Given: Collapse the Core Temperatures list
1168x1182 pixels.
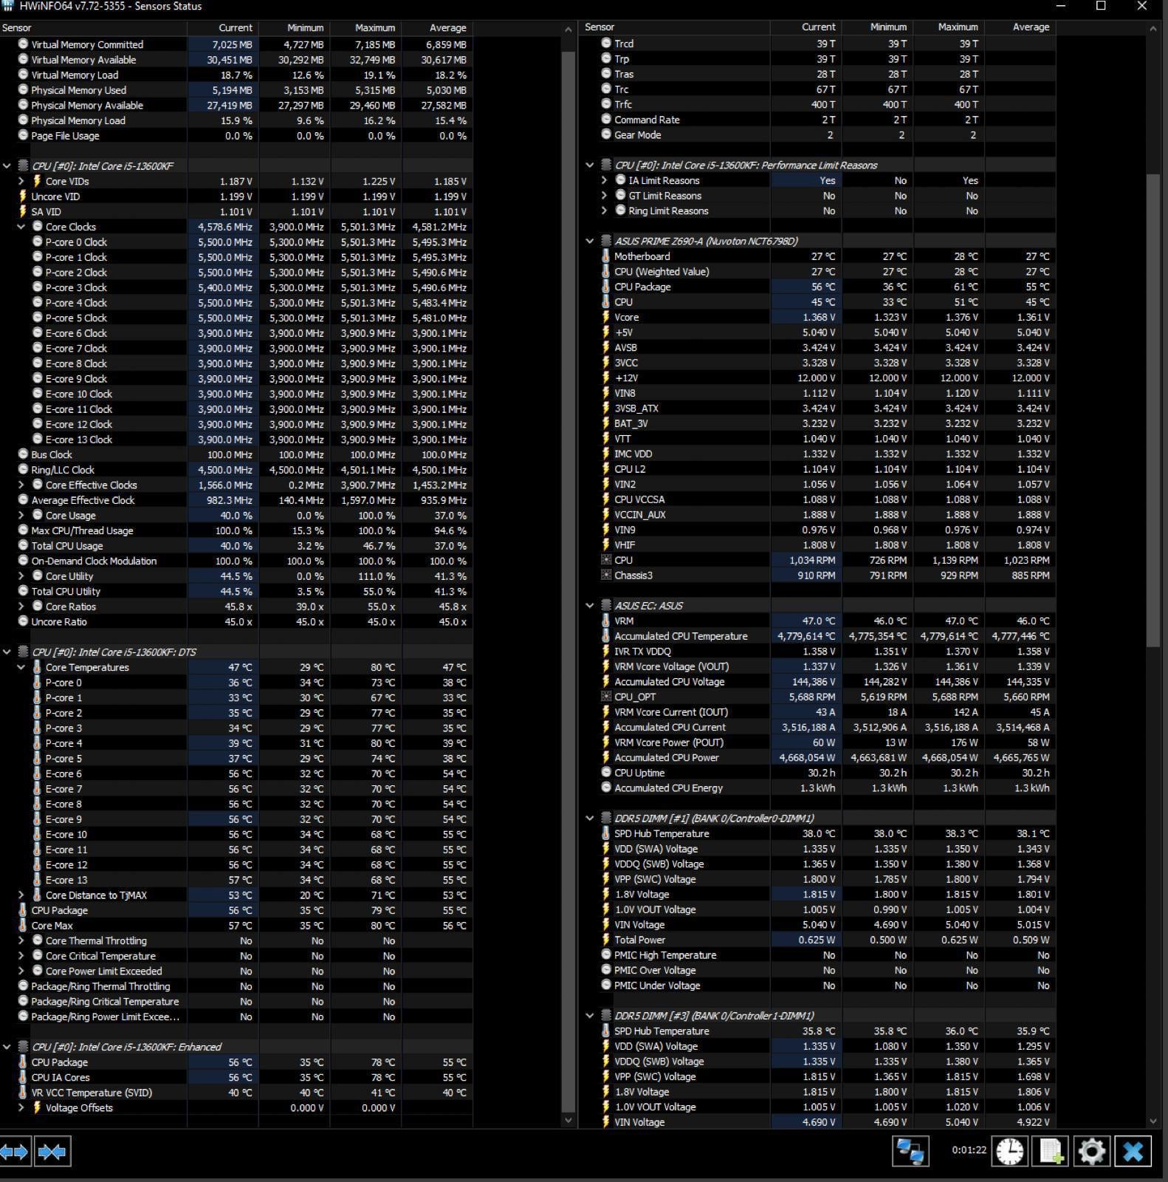Looking at the screenshot, I should click(21, 667).
